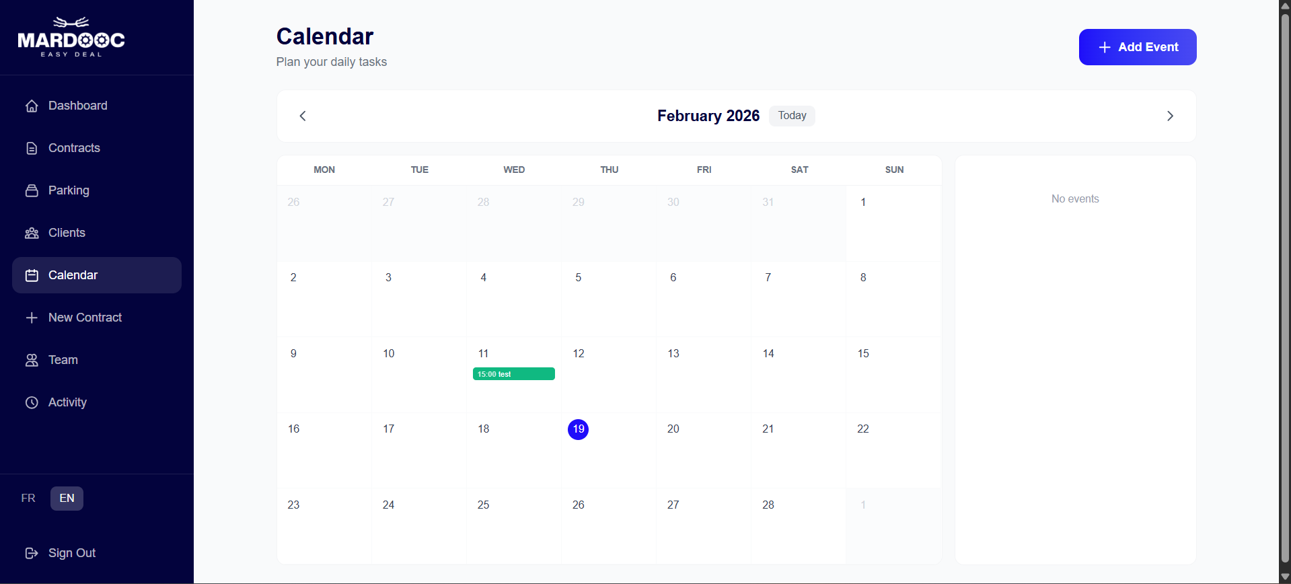Click the Sign Out link
This screenshot has height=584, width=1291.
(97, 553)
